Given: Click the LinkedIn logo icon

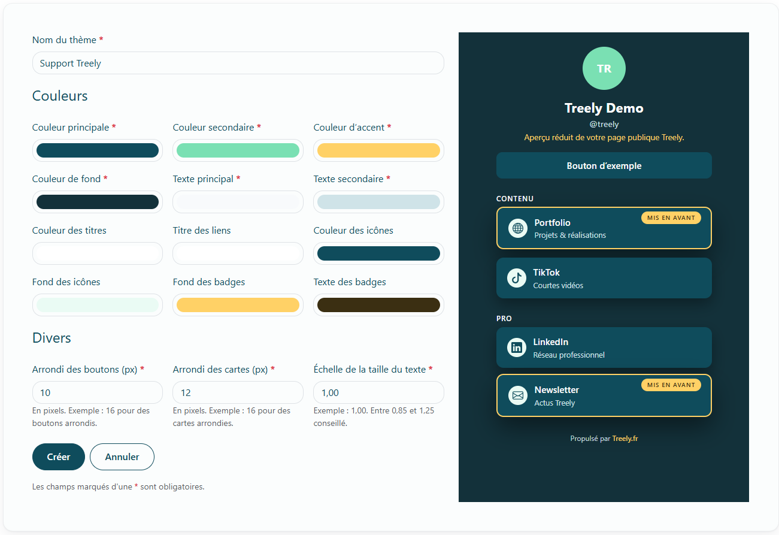Looking at the screenshot, I should tap(517, 347).
